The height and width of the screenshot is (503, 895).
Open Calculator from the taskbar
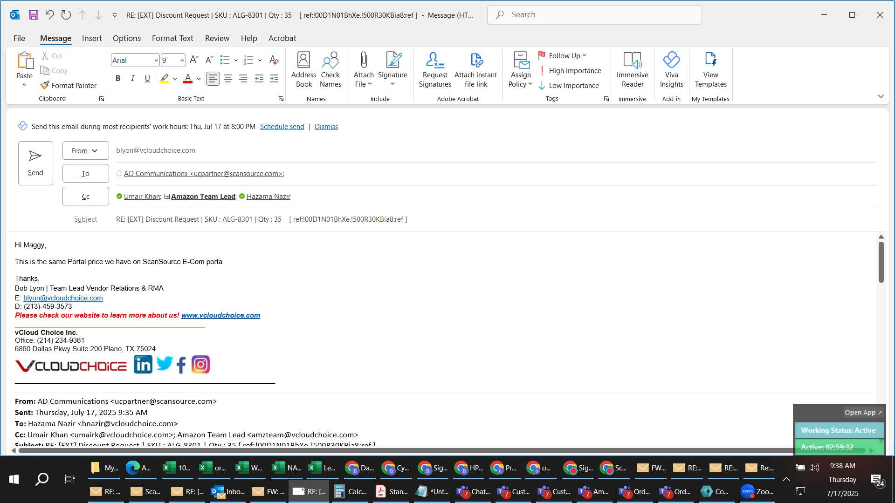(350, 491)
